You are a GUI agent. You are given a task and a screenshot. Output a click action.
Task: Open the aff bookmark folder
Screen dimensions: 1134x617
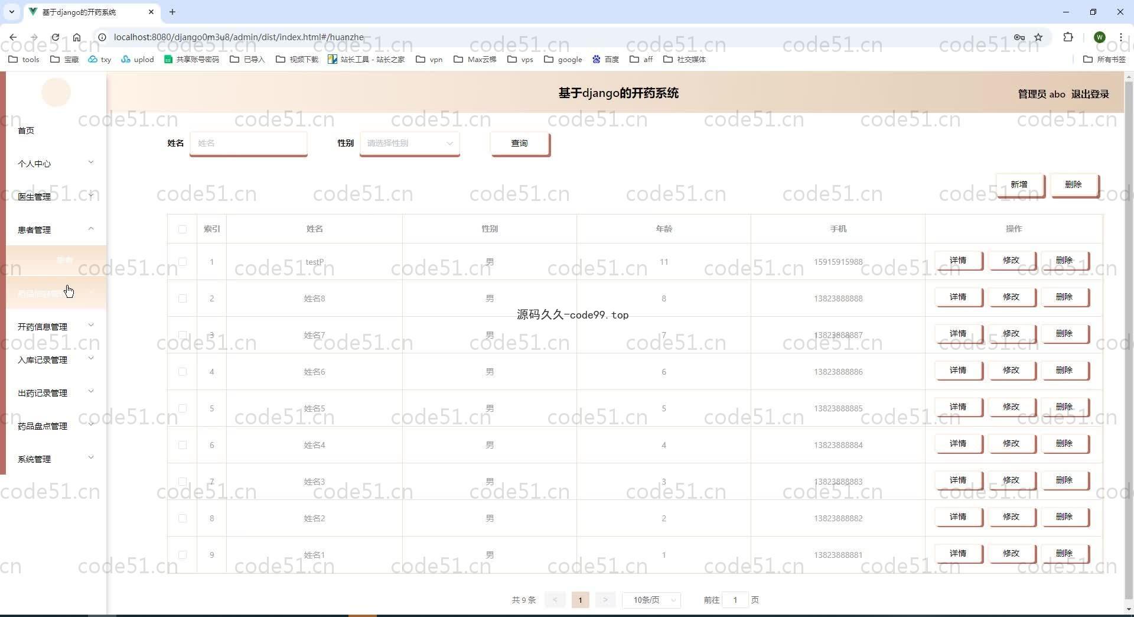pyautogui.click(x=641, y=59)
